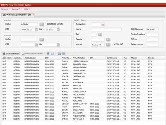The width and height of the screenshot is (166, 125).
Task: Print results with printer icon
Action: pos(59,54)
